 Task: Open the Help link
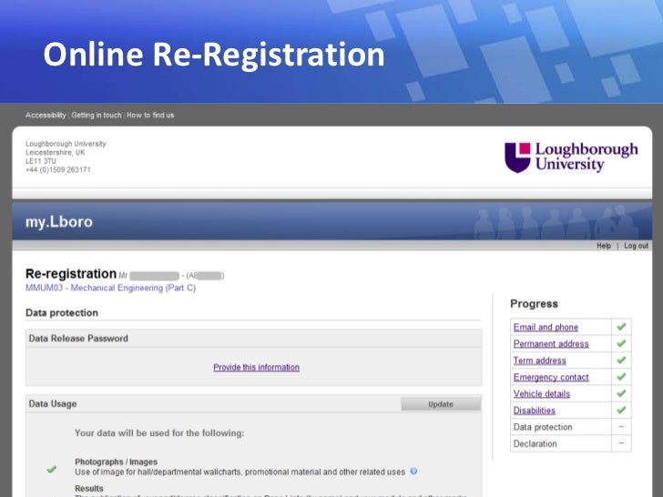604,246
